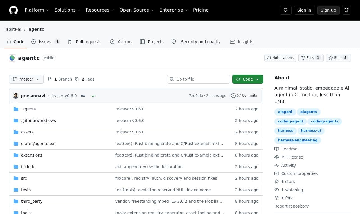
Task: Click the folder icon next to .agents
Action: click(16, 109)
